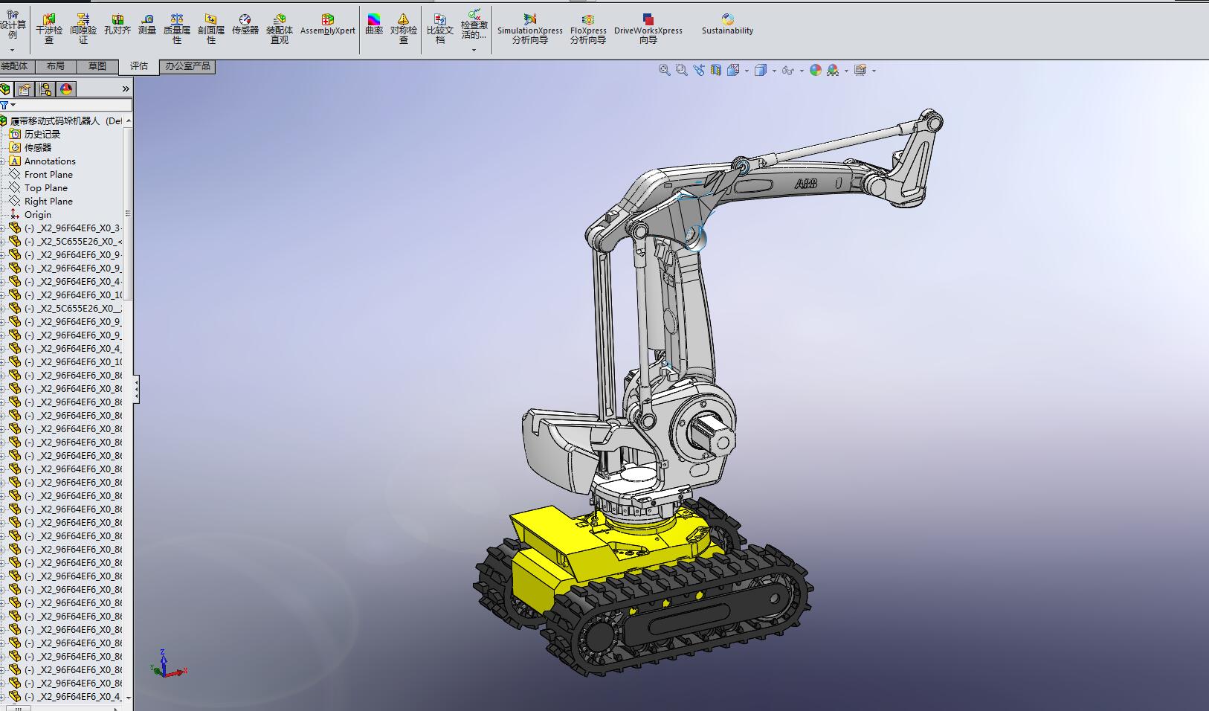This screenshot has height=711, width=1209.
Task: Launch AssemblyXpert
Action: [328, 24]
